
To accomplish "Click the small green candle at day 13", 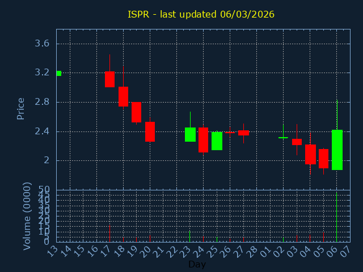I will click(58, 73).
